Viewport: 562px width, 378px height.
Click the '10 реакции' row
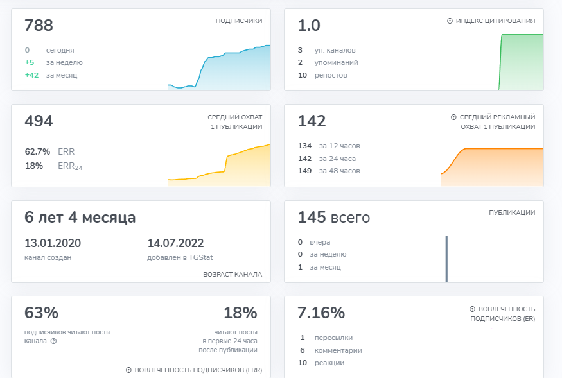coord(321,363)
